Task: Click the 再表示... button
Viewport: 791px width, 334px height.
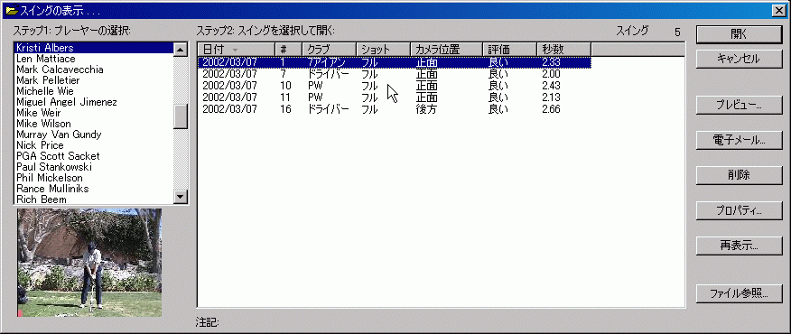Action: (x=739, y=246)
